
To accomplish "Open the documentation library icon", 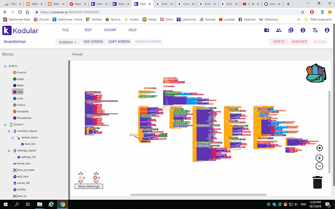I will (x=291, y=31).
